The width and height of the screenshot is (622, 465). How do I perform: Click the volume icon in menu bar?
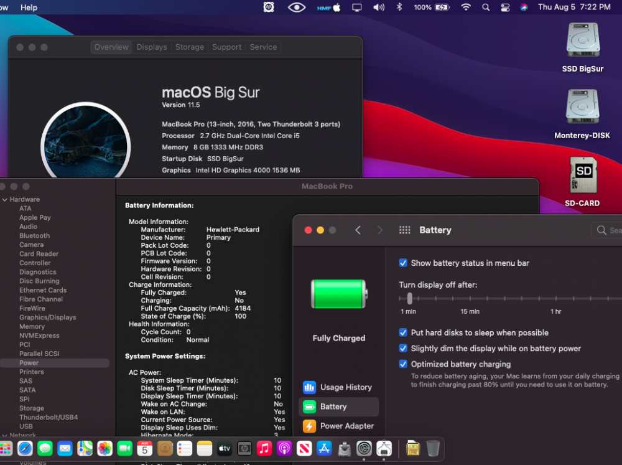(379, 7)
